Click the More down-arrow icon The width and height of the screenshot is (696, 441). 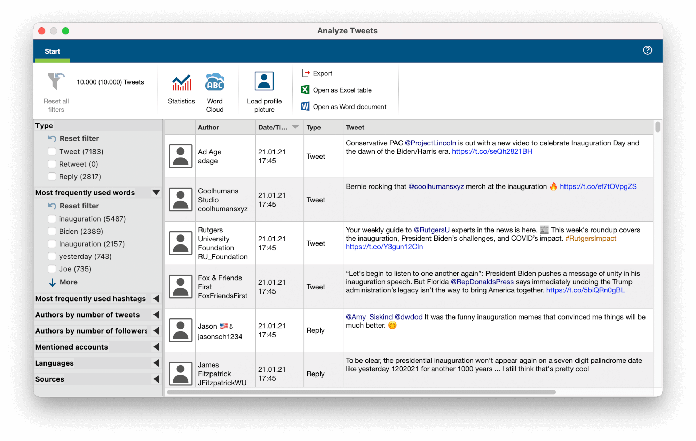click(x=52, y=282)
